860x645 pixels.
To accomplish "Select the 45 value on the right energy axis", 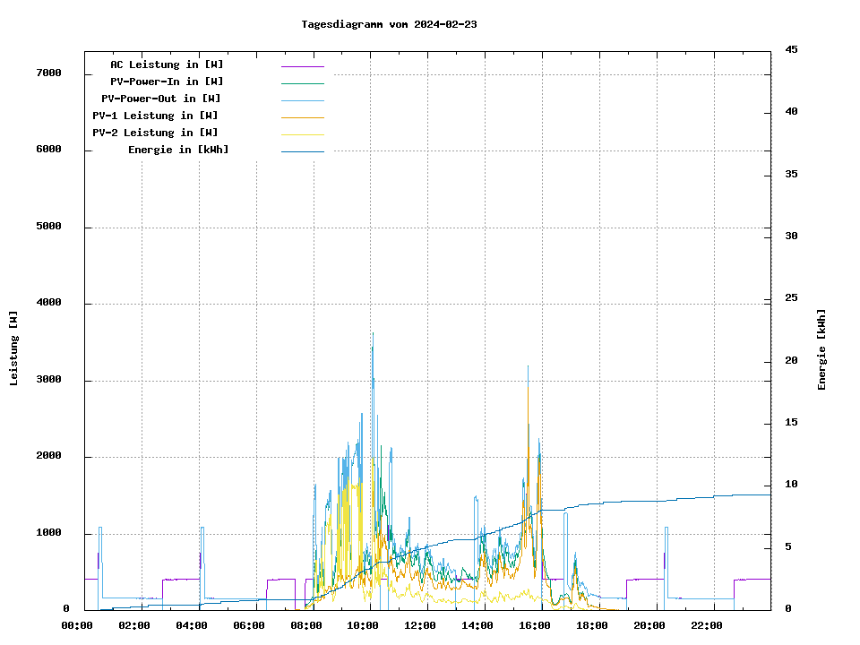I will click(x=791, y=50).
